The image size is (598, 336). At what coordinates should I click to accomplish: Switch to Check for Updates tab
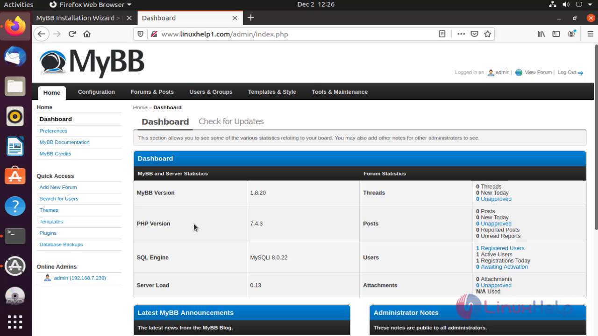231,121
